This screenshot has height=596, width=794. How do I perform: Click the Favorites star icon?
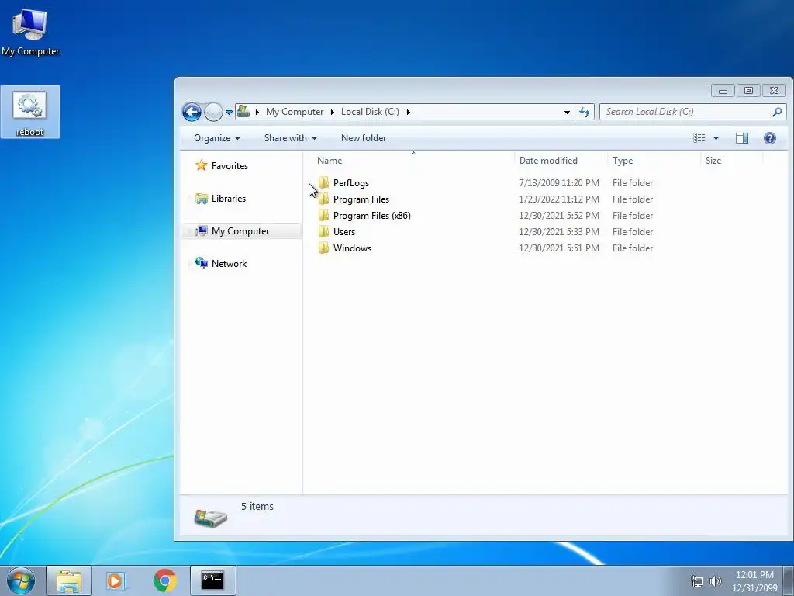click(x=202, y=165)
